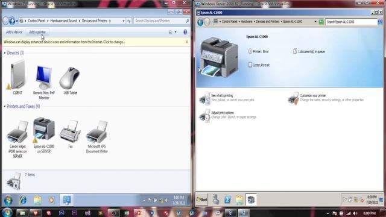Screen dimensions: 386x217
Task: Open Excel from host taskbar
Action: pos(126,213)
